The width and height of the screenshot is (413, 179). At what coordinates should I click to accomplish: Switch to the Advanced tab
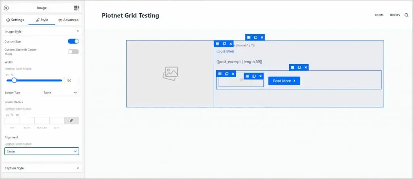click(69, 20)
